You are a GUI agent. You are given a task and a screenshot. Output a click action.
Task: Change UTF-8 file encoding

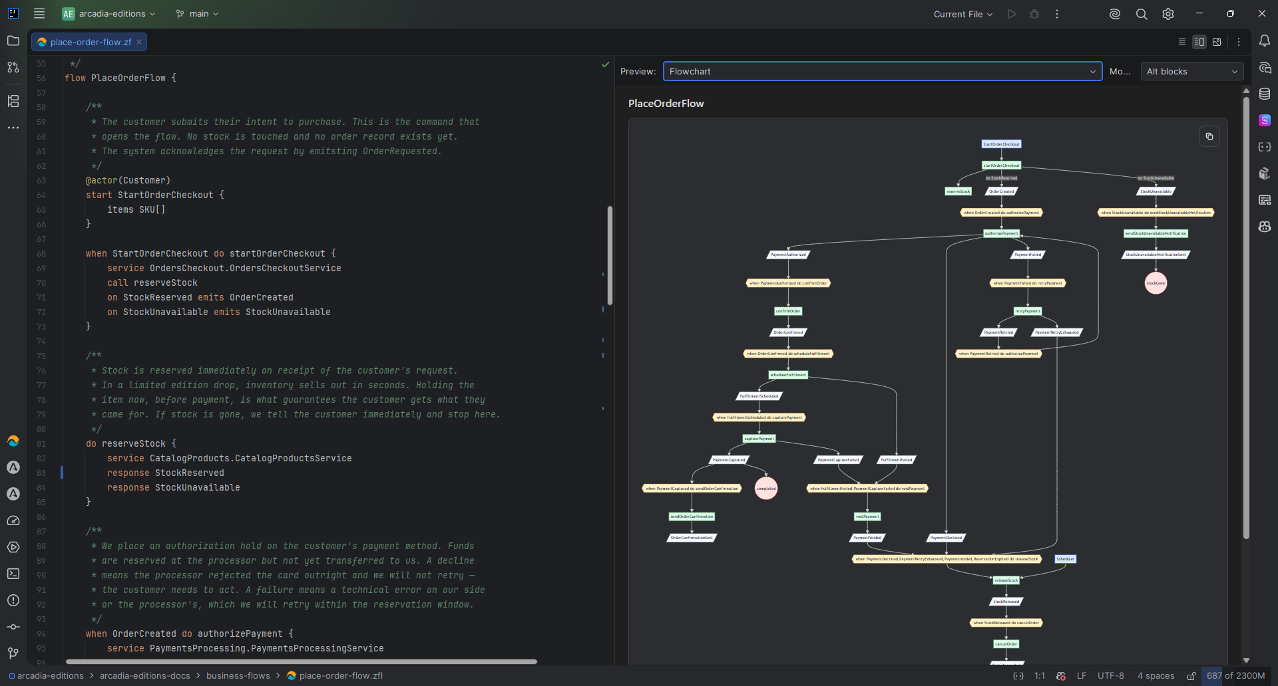pos(1111,676)
